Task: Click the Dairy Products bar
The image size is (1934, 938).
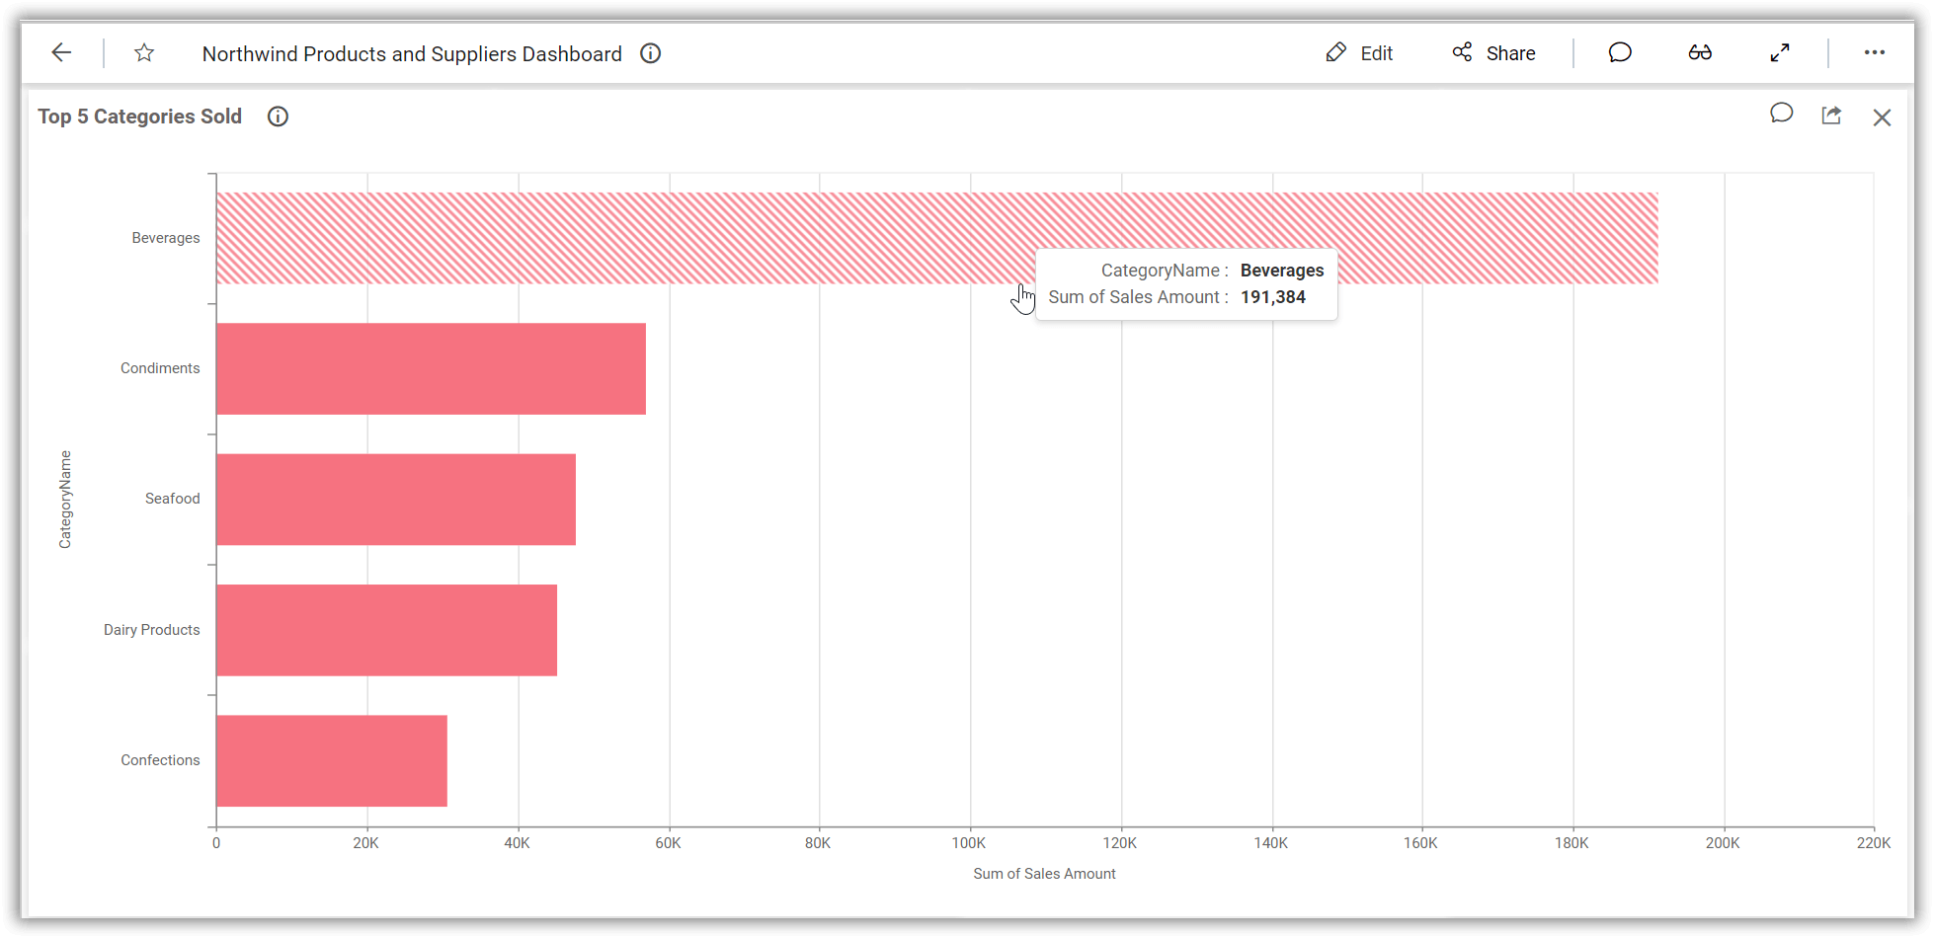Action: (385, 629)
